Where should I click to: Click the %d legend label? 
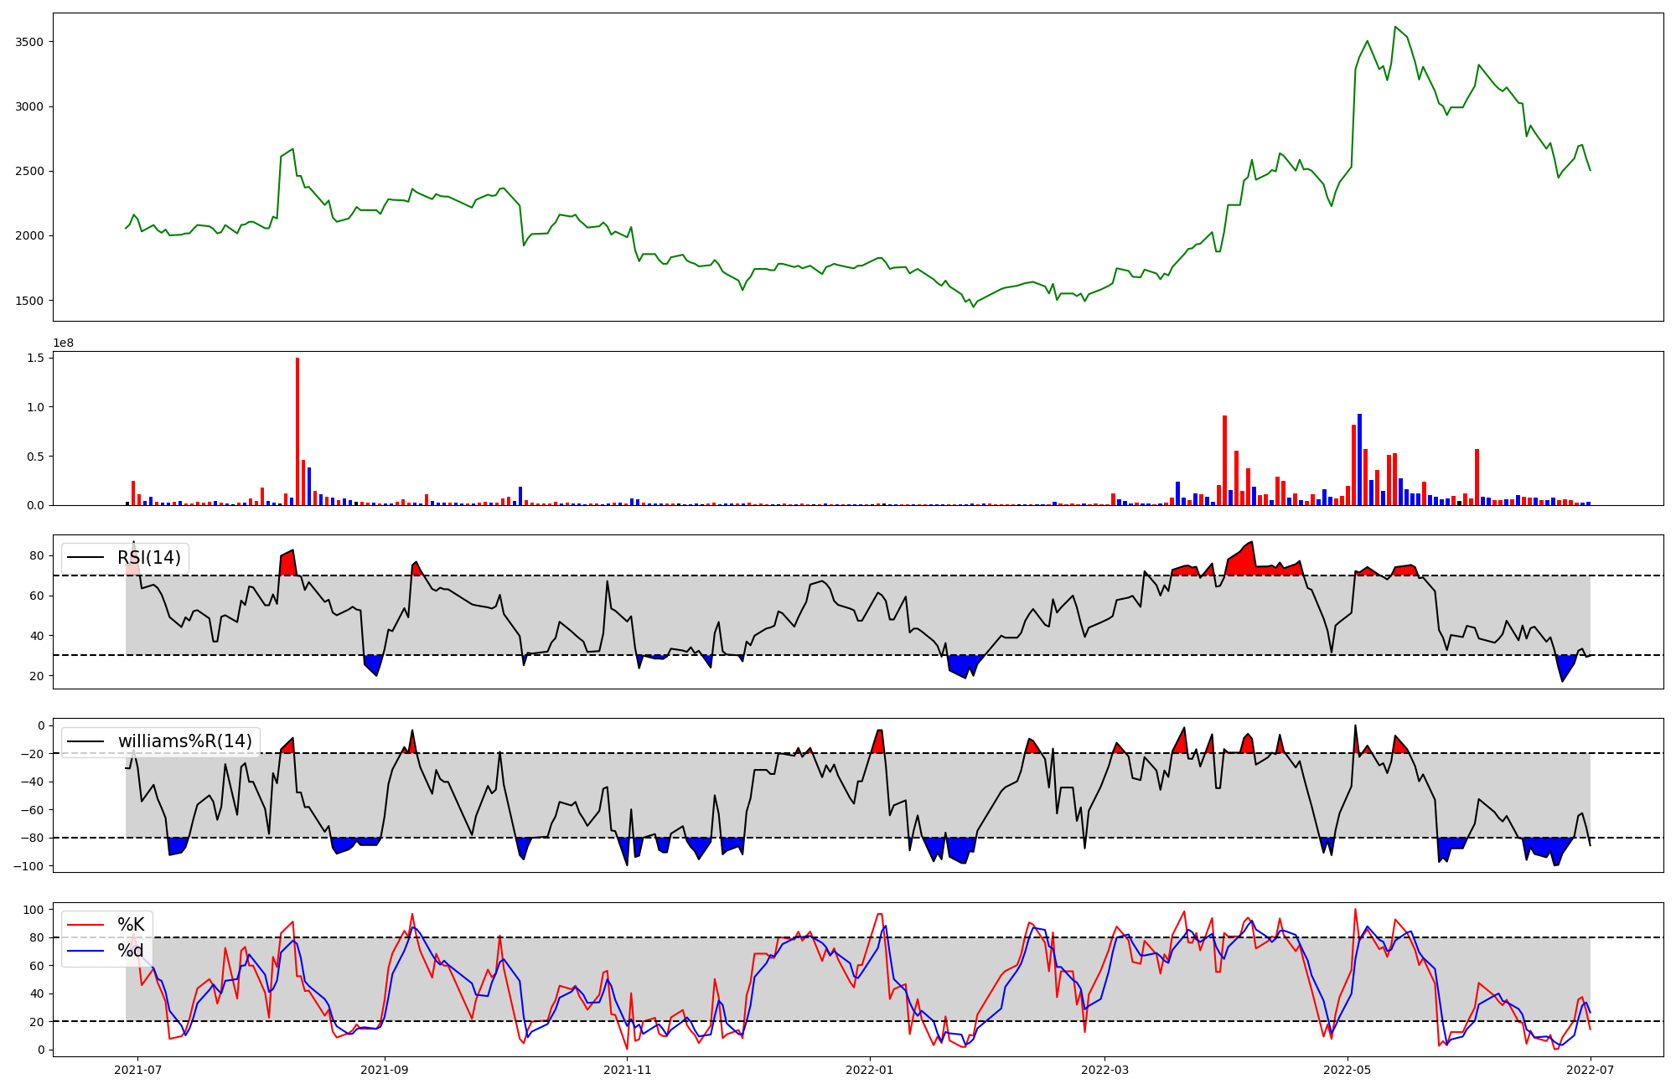131,951
